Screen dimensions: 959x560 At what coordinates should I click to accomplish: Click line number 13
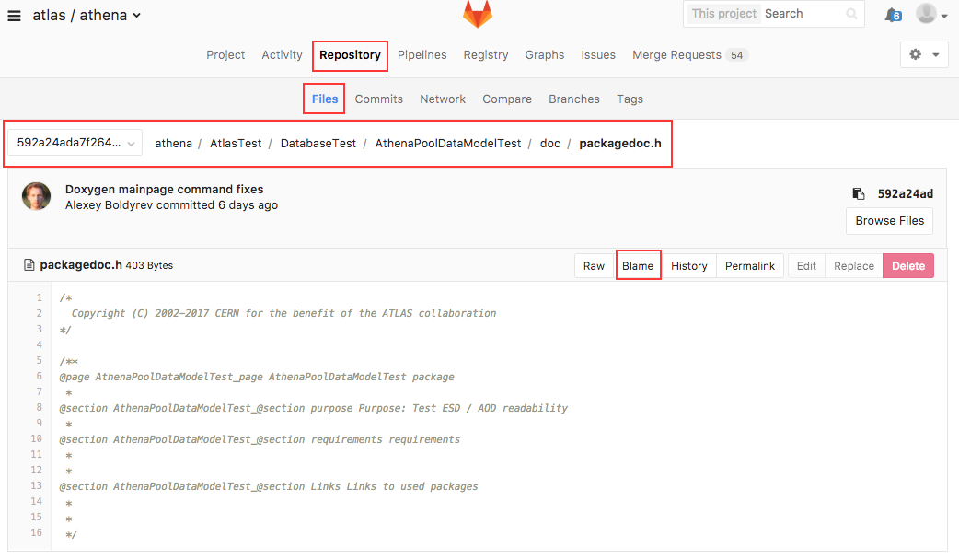tap(37, 486)
